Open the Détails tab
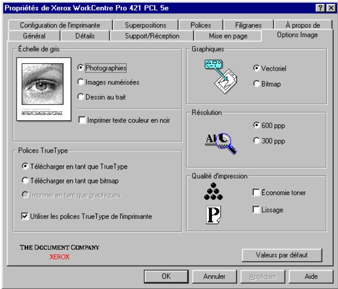This screenshot has width=338, height=289. click(85, 36)
